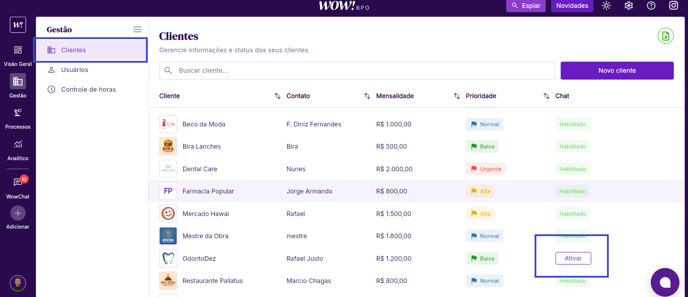Click the Novo cliente button
Screen dimensions: 688x297
pyautogui.click(x=617, y=71)
